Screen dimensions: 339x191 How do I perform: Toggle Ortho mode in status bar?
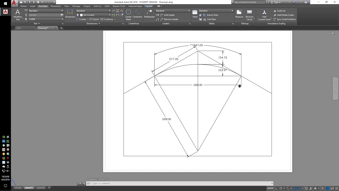(276, 188)
